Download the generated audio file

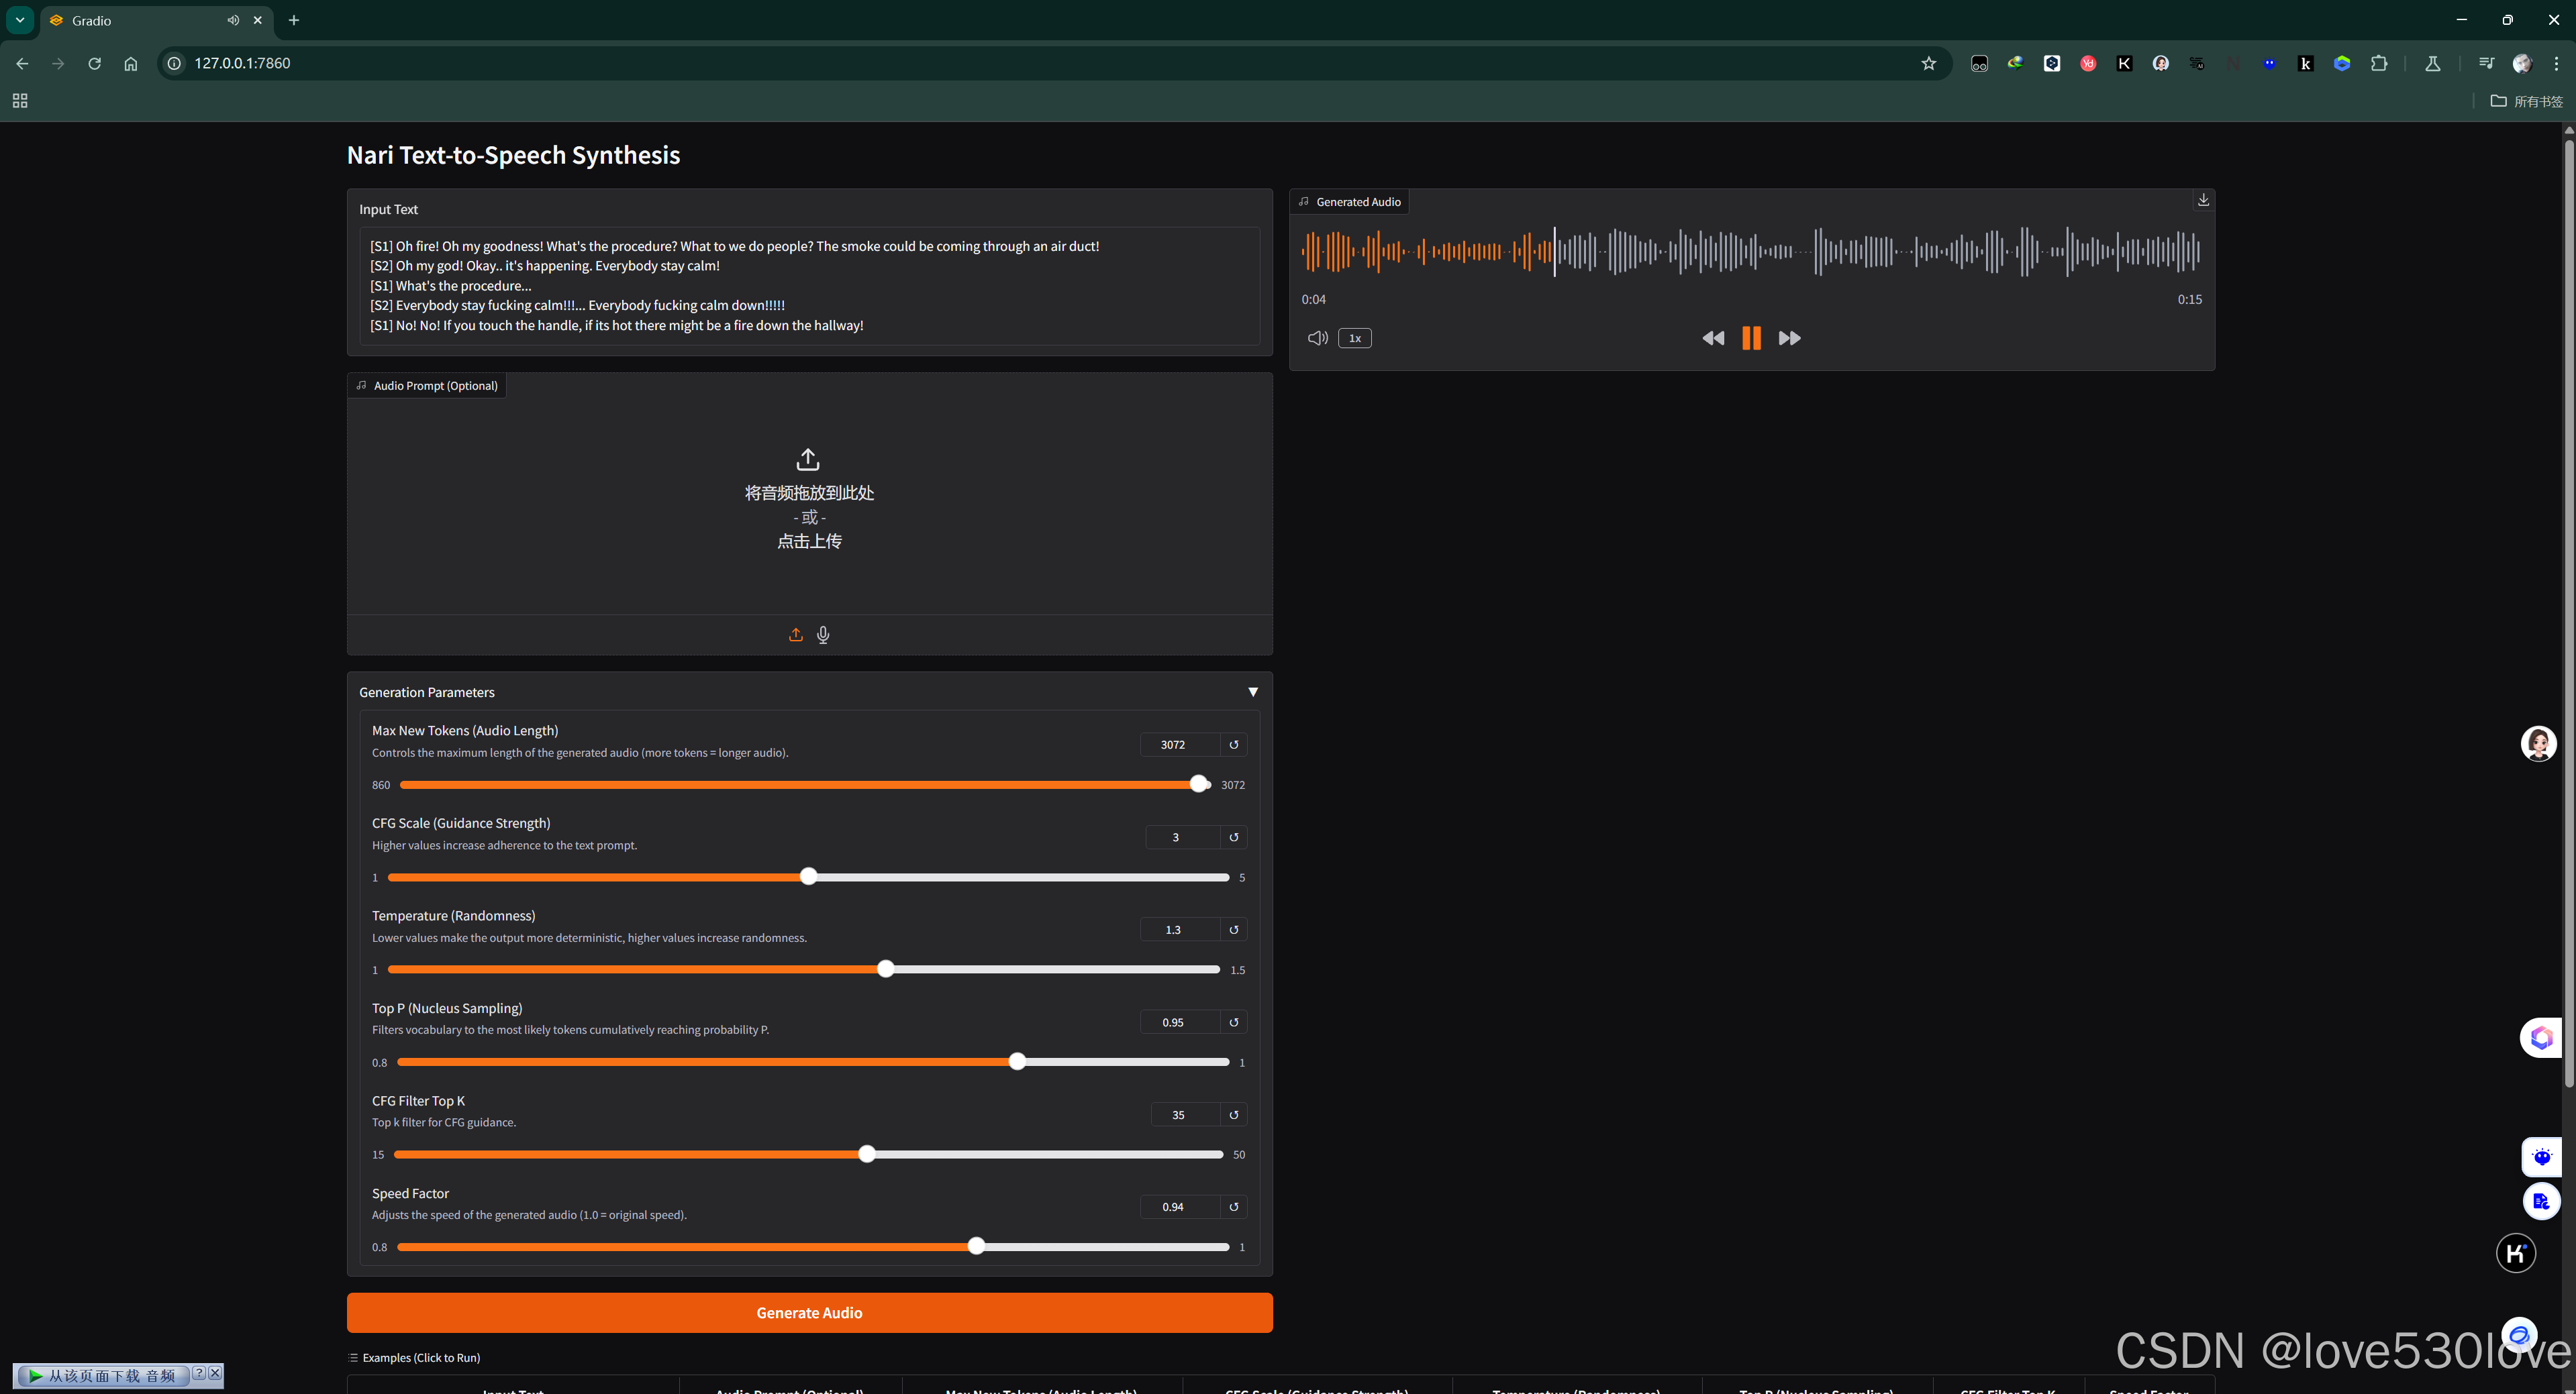pos(2203,200)
